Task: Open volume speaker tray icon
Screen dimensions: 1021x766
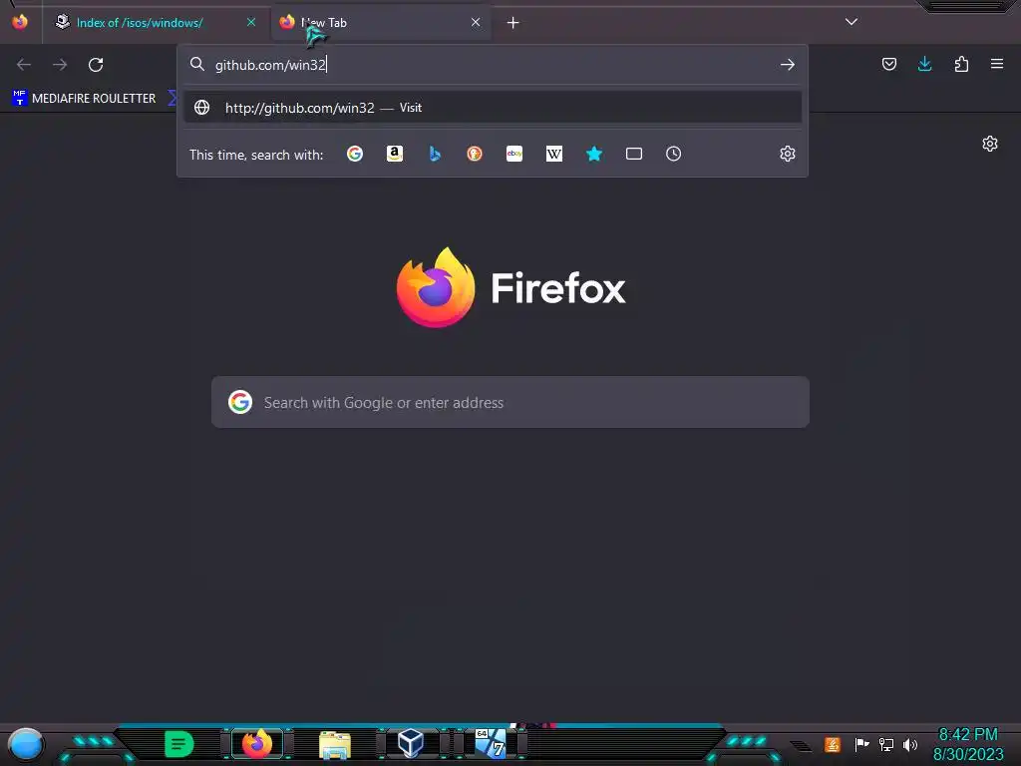Action: [910, 744]
